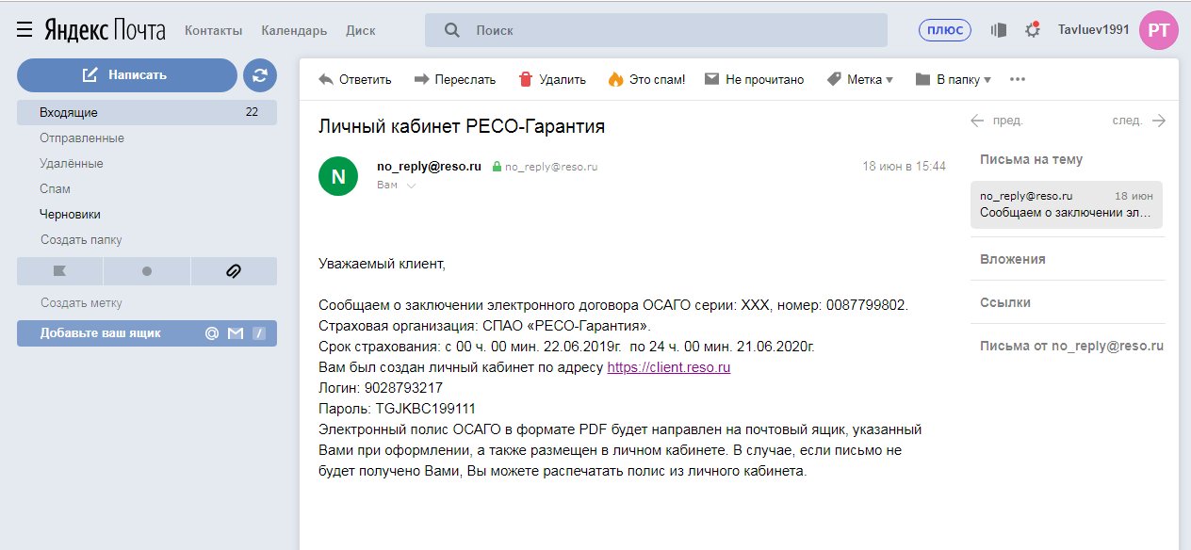The height and width of the screenshot is (550, 1191).
Task: Go to previous message with пред. arrow
Action: (x=997, y=121)
